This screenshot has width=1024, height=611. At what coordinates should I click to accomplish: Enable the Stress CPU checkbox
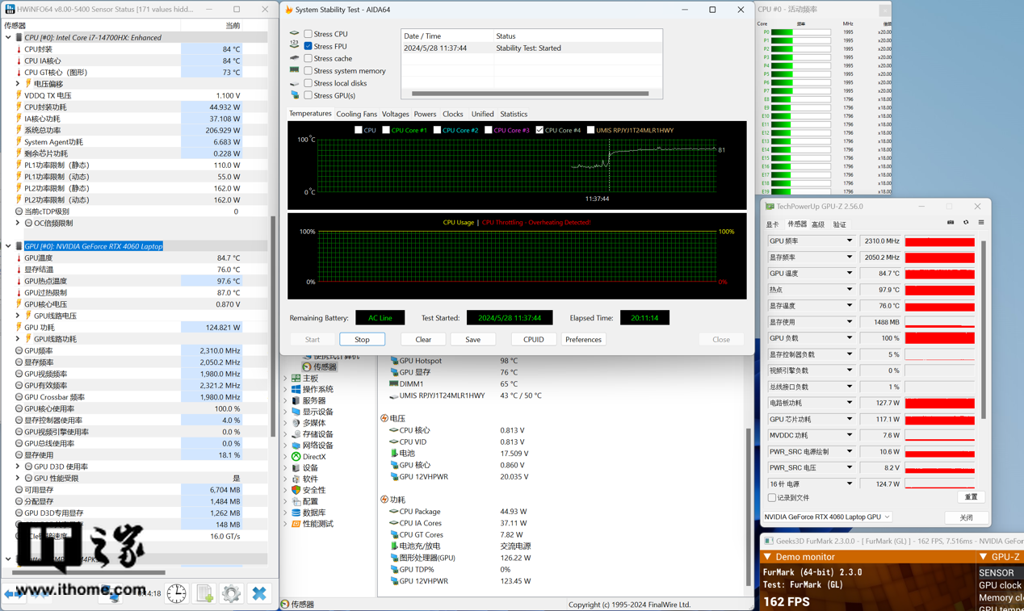point(308,34)
